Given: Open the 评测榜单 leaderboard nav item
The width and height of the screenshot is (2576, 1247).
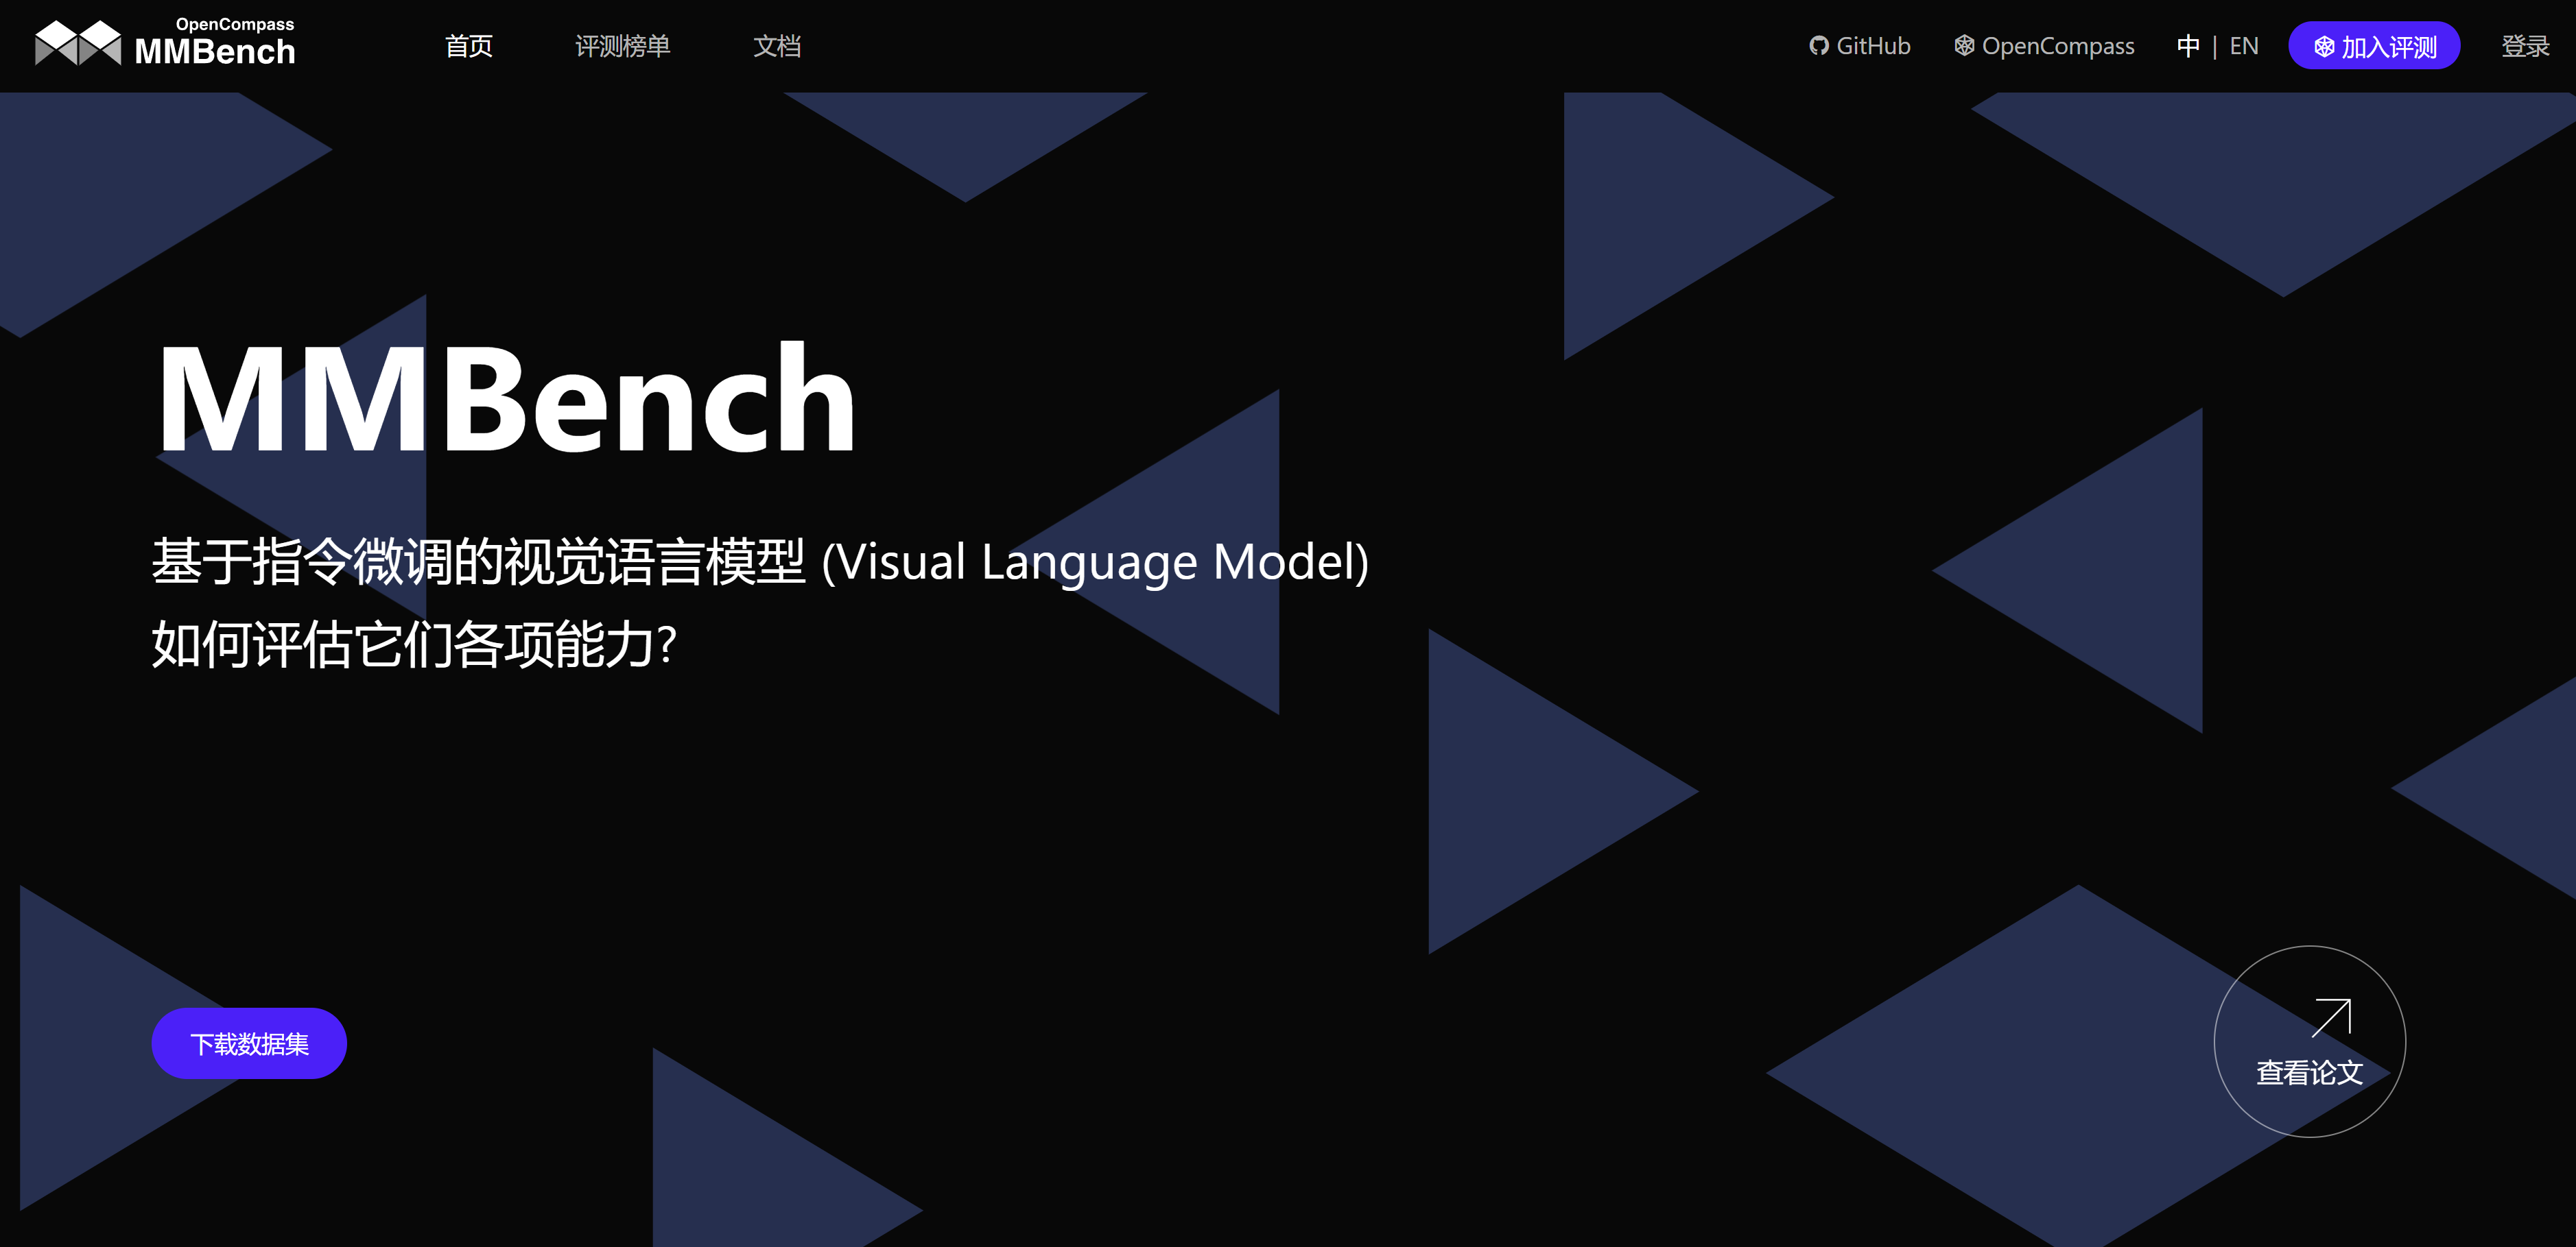Looking at the screenshot, I should coord(622,46).
